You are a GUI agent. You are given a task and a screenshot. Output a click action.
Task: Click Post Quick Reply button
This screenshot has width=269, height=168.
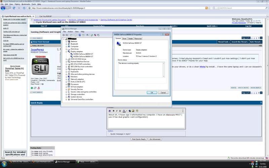[139, 139]
